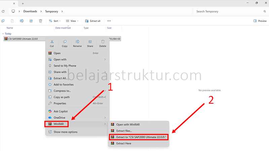This screenshot has width=269, height=151.
Task: Open the Sort dropdown in toolbar
Action: tap(55, 21)
